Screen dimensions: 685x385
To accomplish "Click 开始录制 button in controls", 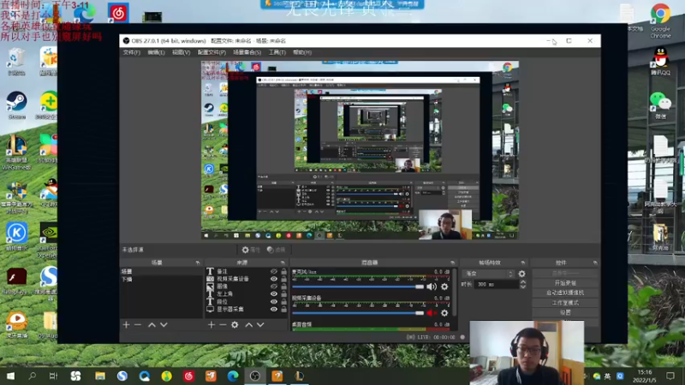I will [x=565, y=283].
